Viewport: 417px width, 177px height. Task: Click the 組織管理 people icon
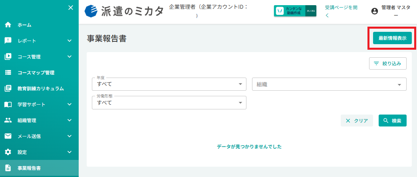(8, 120)
